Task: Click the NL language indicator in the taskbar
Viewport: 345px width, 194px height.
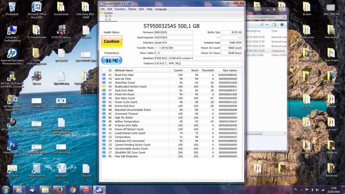Action: click(296, 190)
